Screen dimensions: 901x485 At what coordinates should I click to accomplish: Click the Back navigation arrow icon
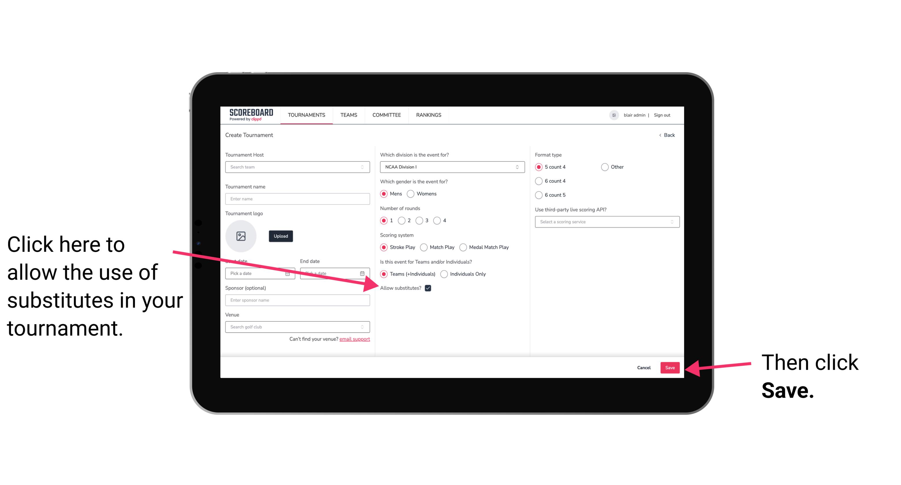(661, 135)
